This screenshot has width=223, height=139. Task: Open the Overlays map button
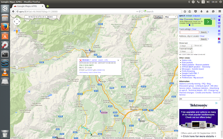[158, 17]
